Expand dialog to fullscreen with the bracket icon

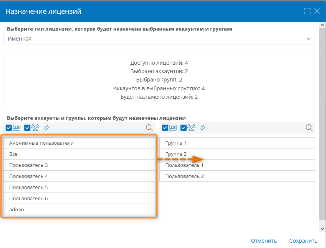point(307,11)
